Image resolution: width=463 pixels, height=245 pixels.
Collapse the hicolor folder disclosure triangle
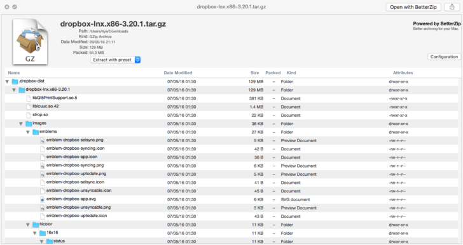(x=28, y=225)
